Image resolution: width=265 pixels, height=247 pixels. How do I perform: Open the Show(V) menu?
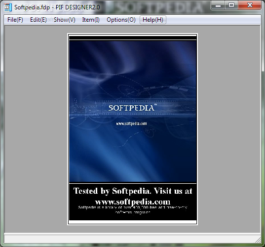click(x=64, y=20)
